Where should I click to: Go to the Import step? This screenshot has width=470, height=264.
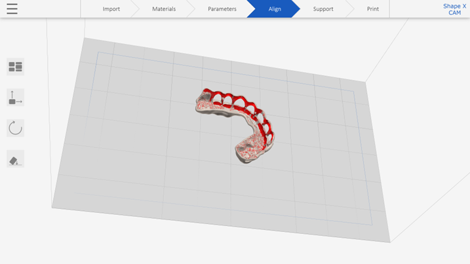tap(111, 9)
